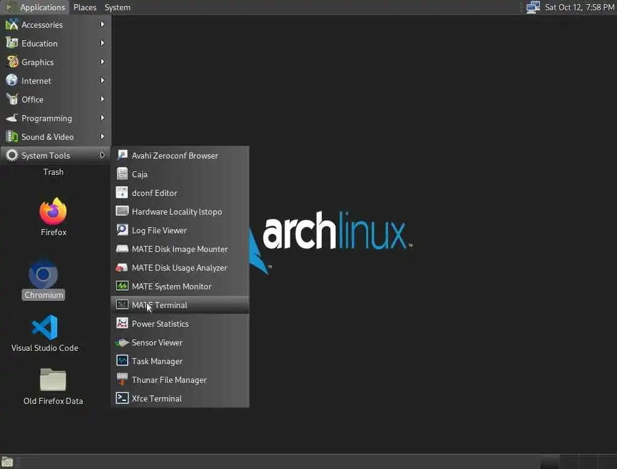Expand the Accessories submenu arrow
Image resolution: width=617 pixels, height=469 pixels.
tap(102, 25)
